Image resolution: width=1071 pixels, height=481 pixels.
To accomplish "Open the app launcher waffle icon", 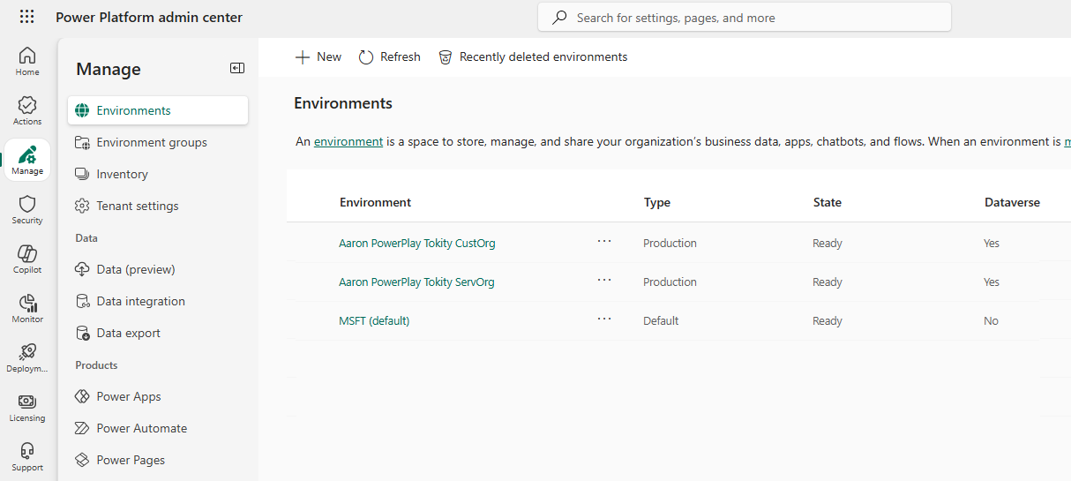I will pyautogui.click(x=27, y=17).
